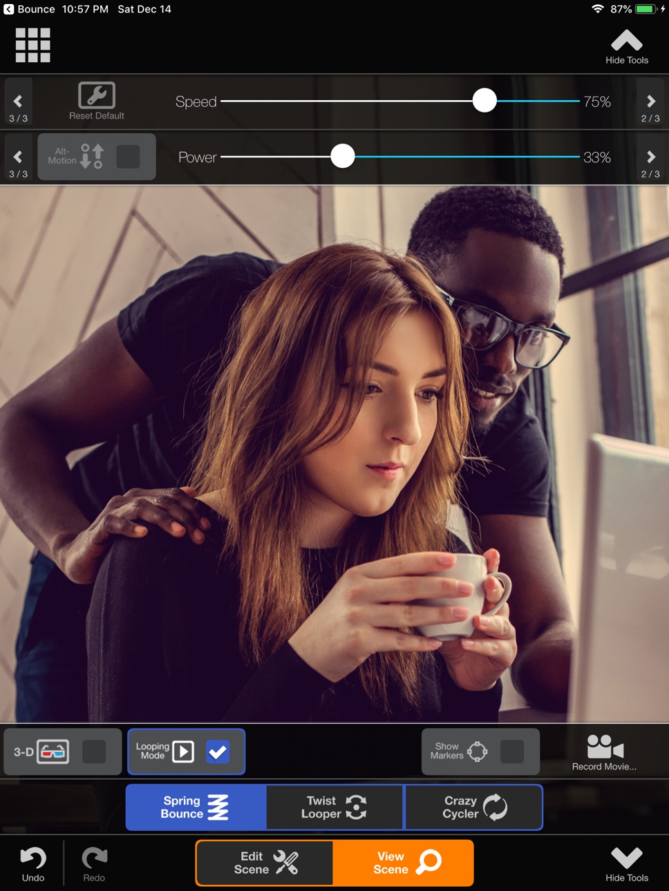Undo the last action
This screenshot has width=669, height=891.
(33, 864)
